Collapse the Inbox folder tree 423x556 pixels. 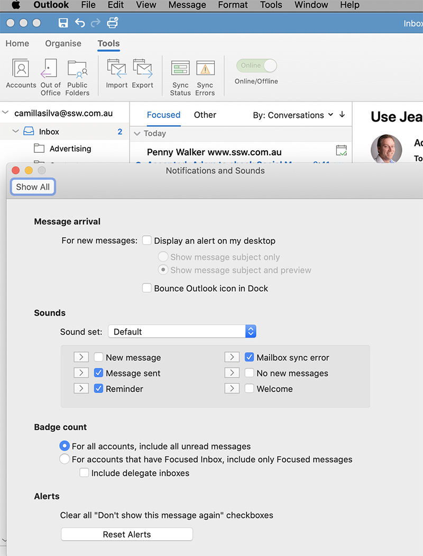click(x=15, y=132)
